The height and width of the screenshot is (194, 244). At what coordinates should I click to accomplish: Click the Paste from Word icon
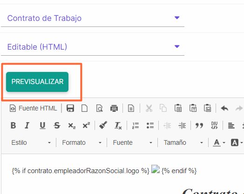208,108
